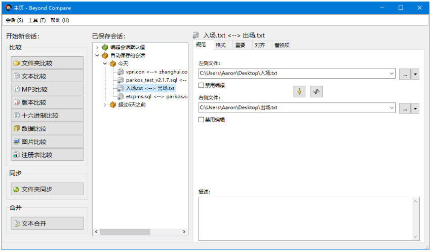Click the sessions list horizontal scrollbar thumb
Viewport: 432px width, 252px height.
(125, 232)
